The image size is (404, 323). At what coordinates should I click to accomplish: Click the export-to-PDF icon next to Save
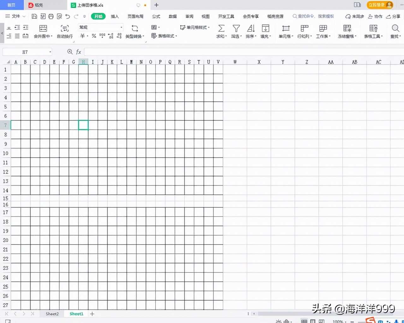point(43,16)
